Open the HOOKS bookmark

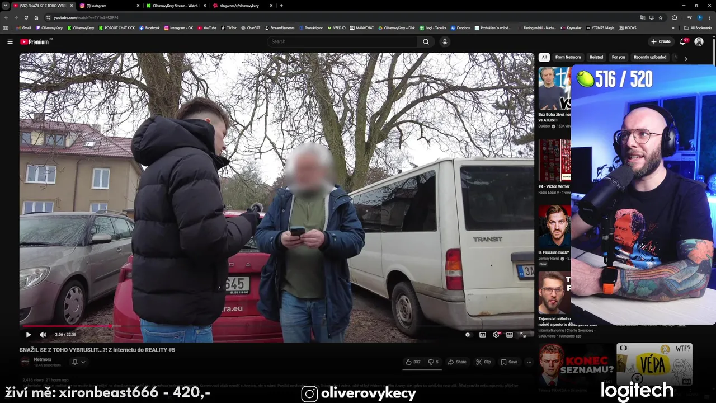(x=628, y=27)
